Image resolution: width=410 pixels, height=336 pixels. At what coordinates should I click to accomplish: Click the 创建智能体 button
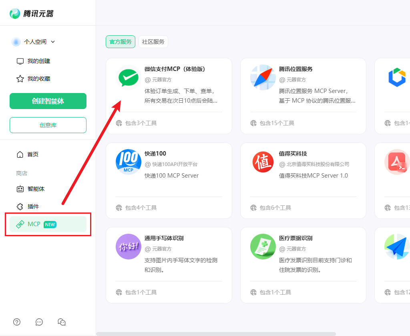48,101
